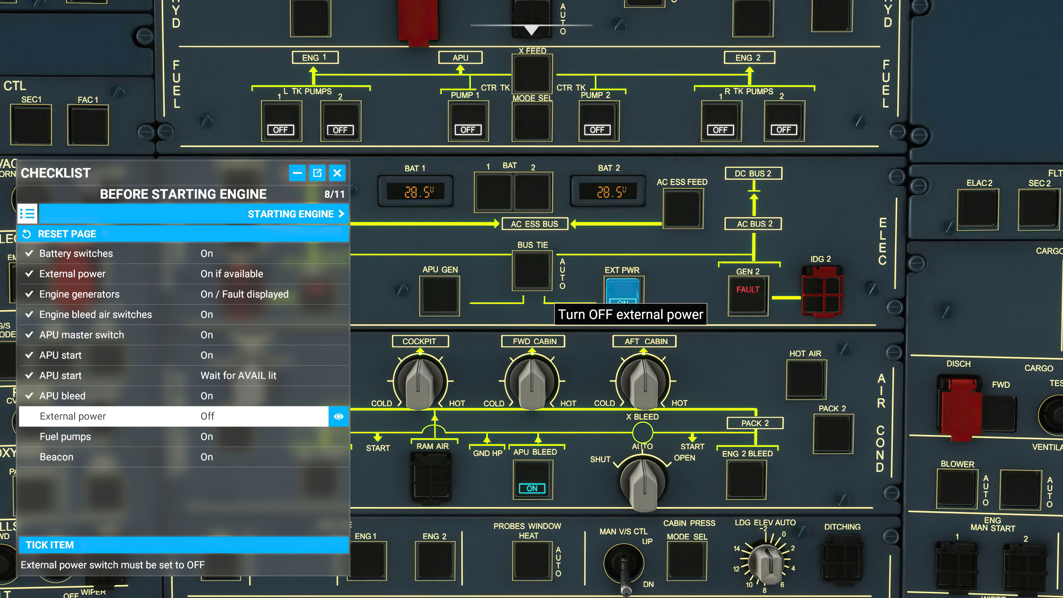Image resolution: width=1063 pixels, height=598 pixels.
Task: Open the checklist list menu icon
Action: pos(28,214)
